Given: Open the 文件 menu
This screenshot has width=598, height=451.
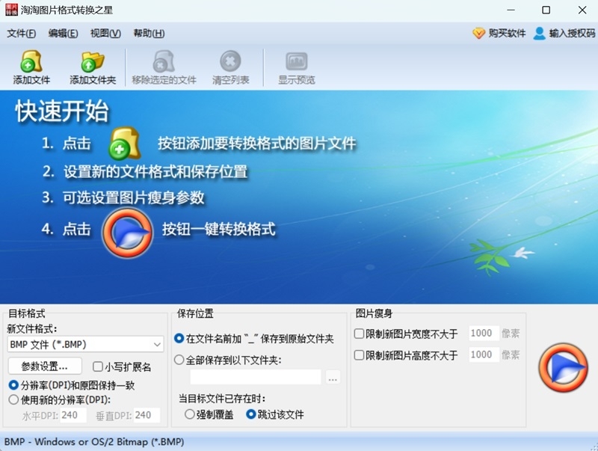Looking at the screenshot, I should coord(20,33).
